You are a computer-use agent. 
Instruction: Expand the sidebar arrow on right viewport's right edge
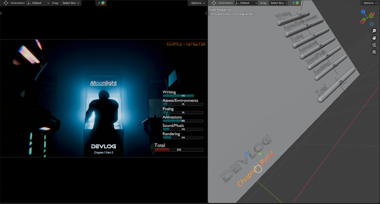(379, 13)
